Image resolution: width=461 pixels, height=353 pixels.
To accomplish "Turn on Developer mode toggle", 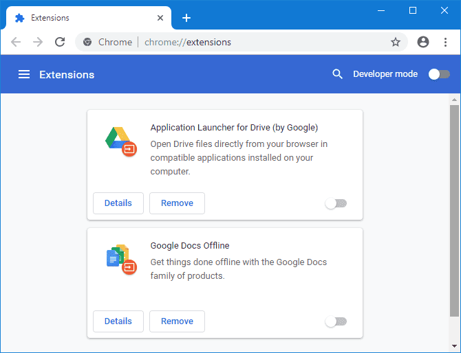I will pos(439,74).
